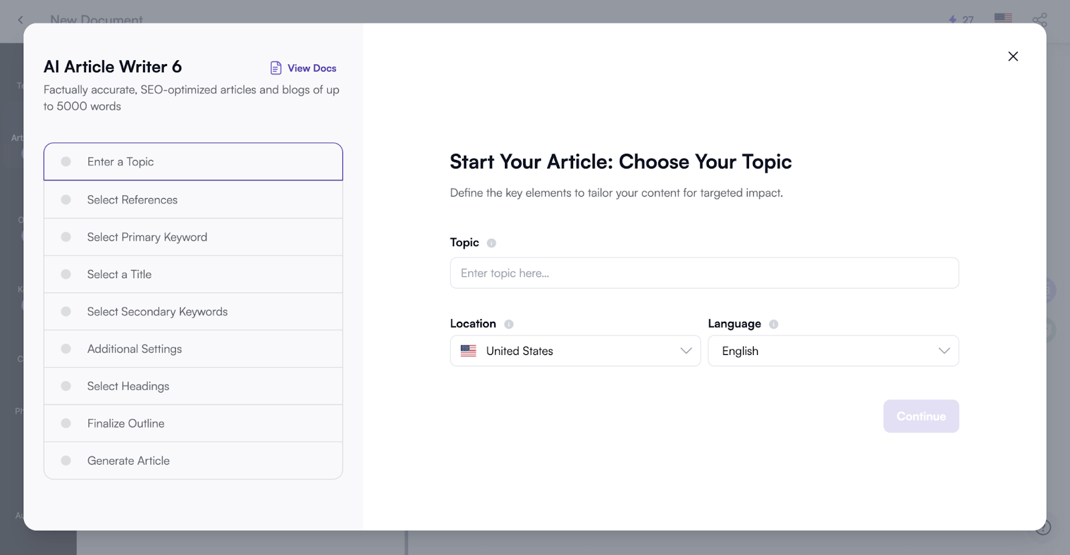Open the View Docs link

point(312,68)
